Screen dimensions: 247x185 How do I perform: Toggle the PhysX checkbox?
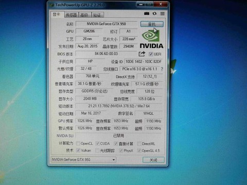pos(121,151)
